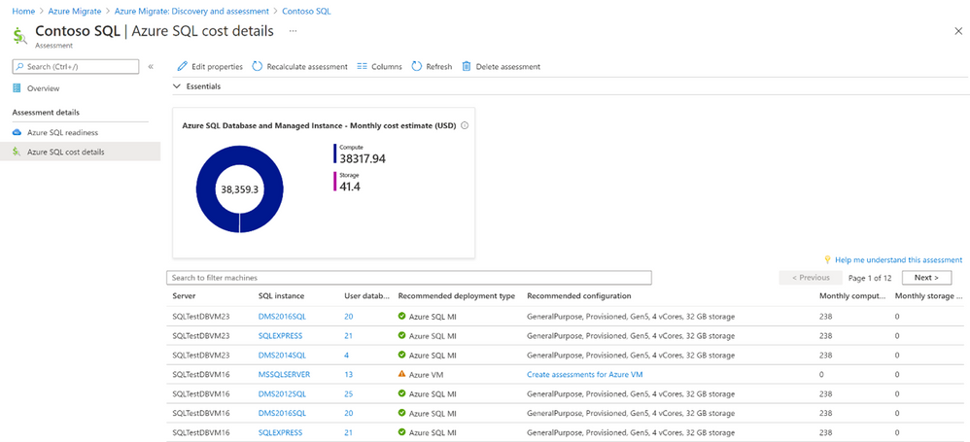The height and width of the screenshot is (442, 970).
Task: Click the lightbulb icon next to Help link
Action: (827, 259)
